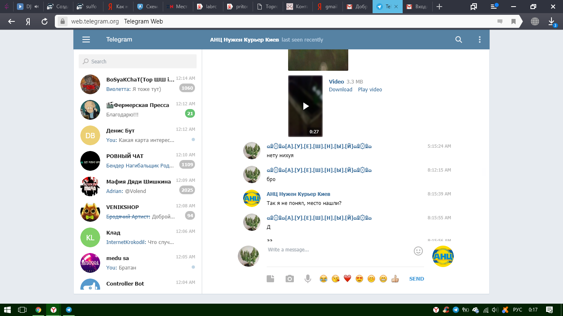Play the 0:27 video thumbnail
The width and height of the screenshot is (563, 316).
click(305, 106)
